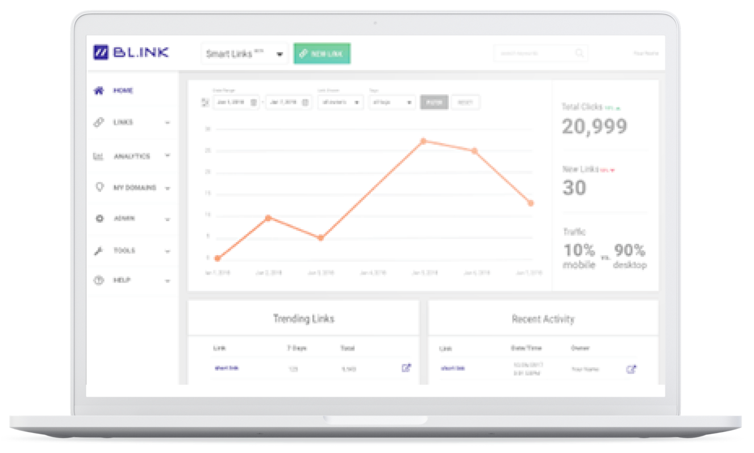This screenshot has width=754, height=453.
Task: Click the 90% desktop traffic value
Action: click(x=630, y=250)
